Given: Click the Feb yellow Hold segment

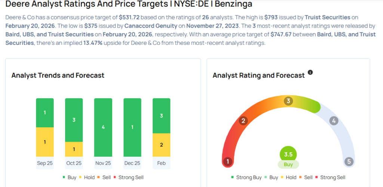Looking at the screenshot, I should coord(162,145).
